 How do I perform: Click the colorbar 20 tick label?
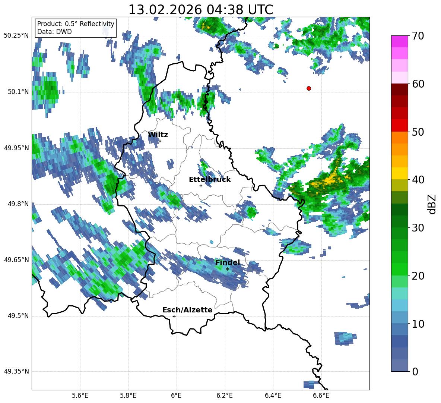click(418, 276)
